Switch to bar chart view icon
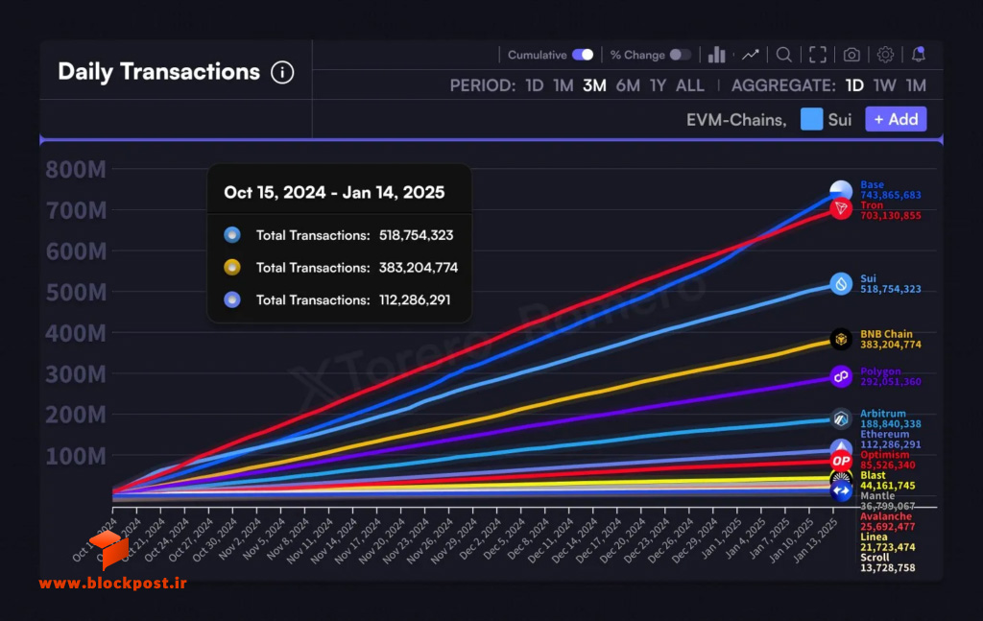The width and height of the screenshot is (983, 621). pyautogui.click(x=716, y=55)
